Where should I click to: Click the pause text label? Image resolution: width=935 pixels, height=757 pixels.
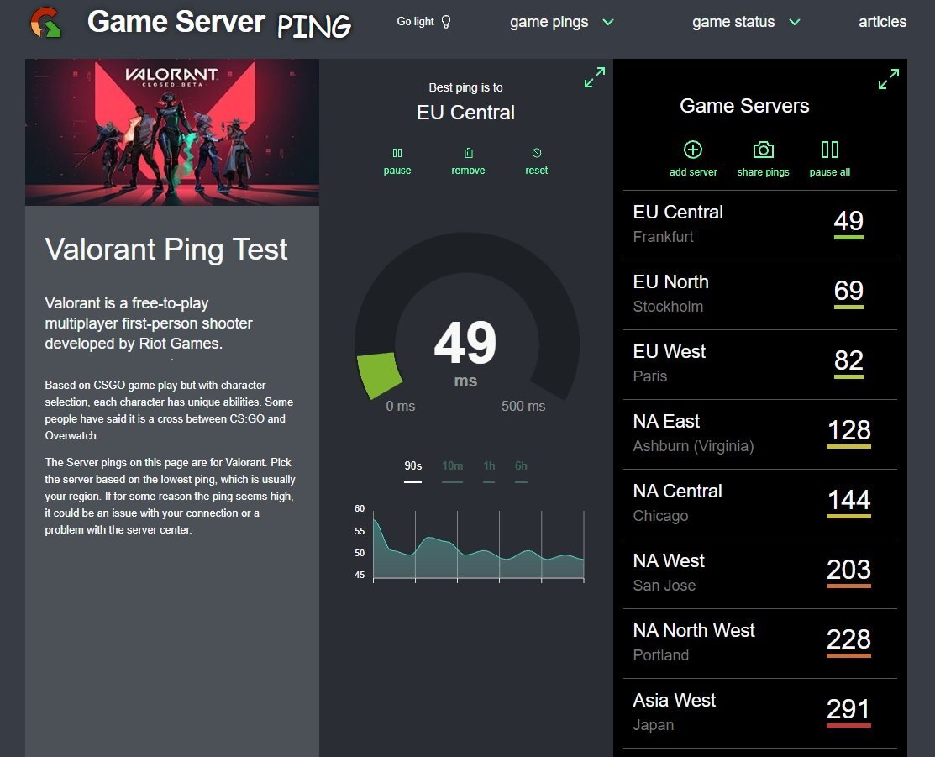click(x=397, y=171)
